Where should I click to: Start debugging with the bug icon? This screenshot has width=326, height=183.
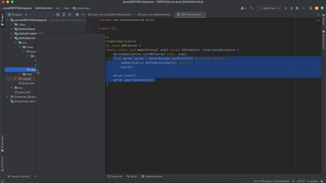tap(291, 8)
